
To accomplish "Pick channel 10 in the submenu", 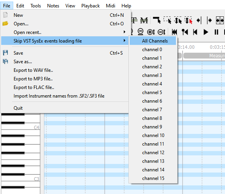I will coord(153,135).
